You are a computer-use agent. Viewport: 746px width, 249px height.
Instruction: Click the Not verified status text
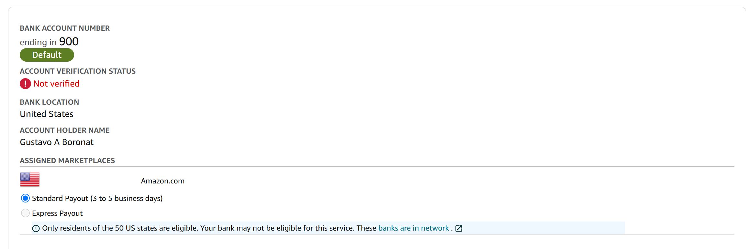pos(56,84)
